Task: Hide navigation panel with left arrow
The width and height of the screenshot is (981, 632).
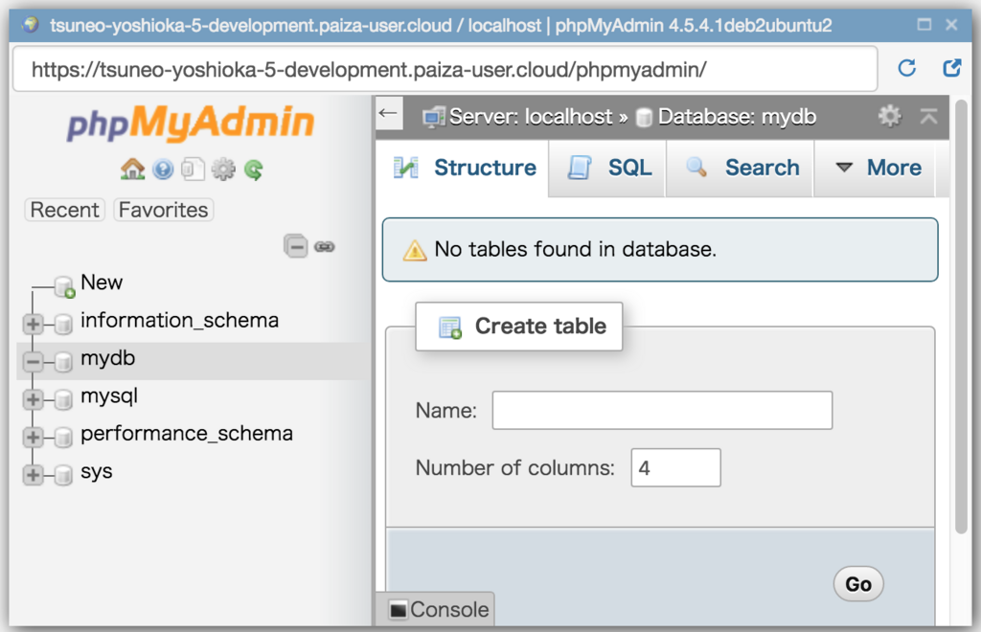Action: click(x=388, y=113)
